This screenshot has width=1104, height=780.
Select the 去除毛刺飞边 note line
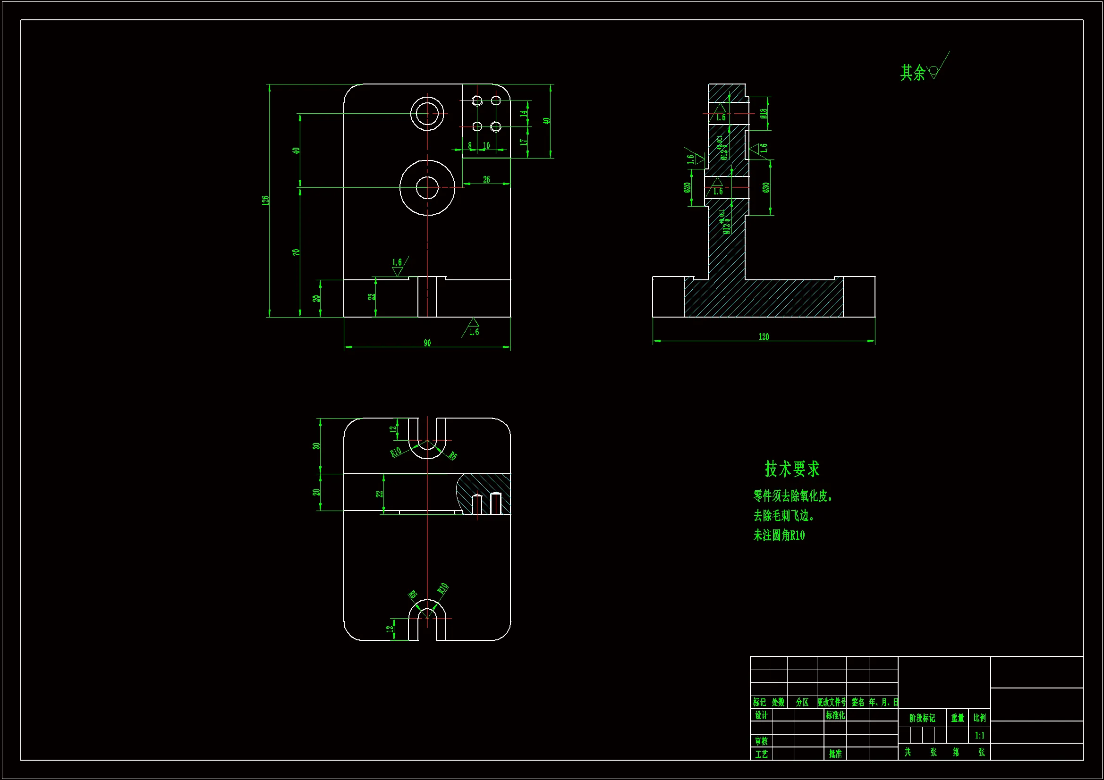pyautogui.click(x=783, y=516)
